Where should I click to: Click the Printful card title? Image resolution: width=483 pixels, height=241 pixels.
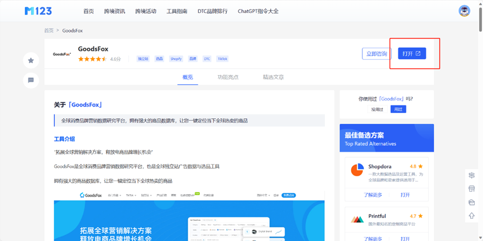point(377,216)
